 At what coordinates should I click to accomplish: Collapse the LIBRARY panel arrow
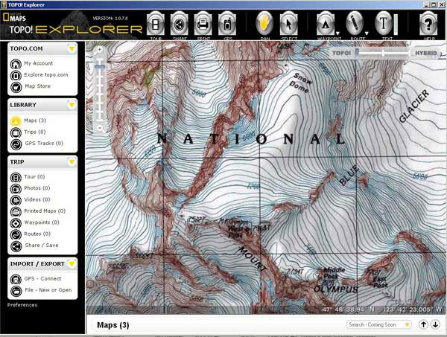point(72,105)
